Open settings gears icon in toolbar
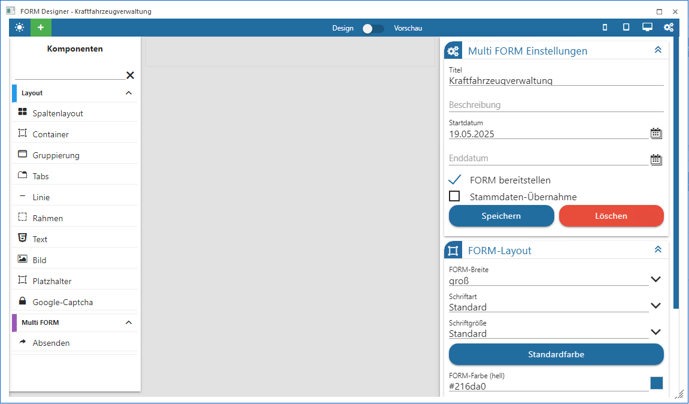The width and height of the screenshot is (689, 404). pyautogui.click(x=668, y=28)
